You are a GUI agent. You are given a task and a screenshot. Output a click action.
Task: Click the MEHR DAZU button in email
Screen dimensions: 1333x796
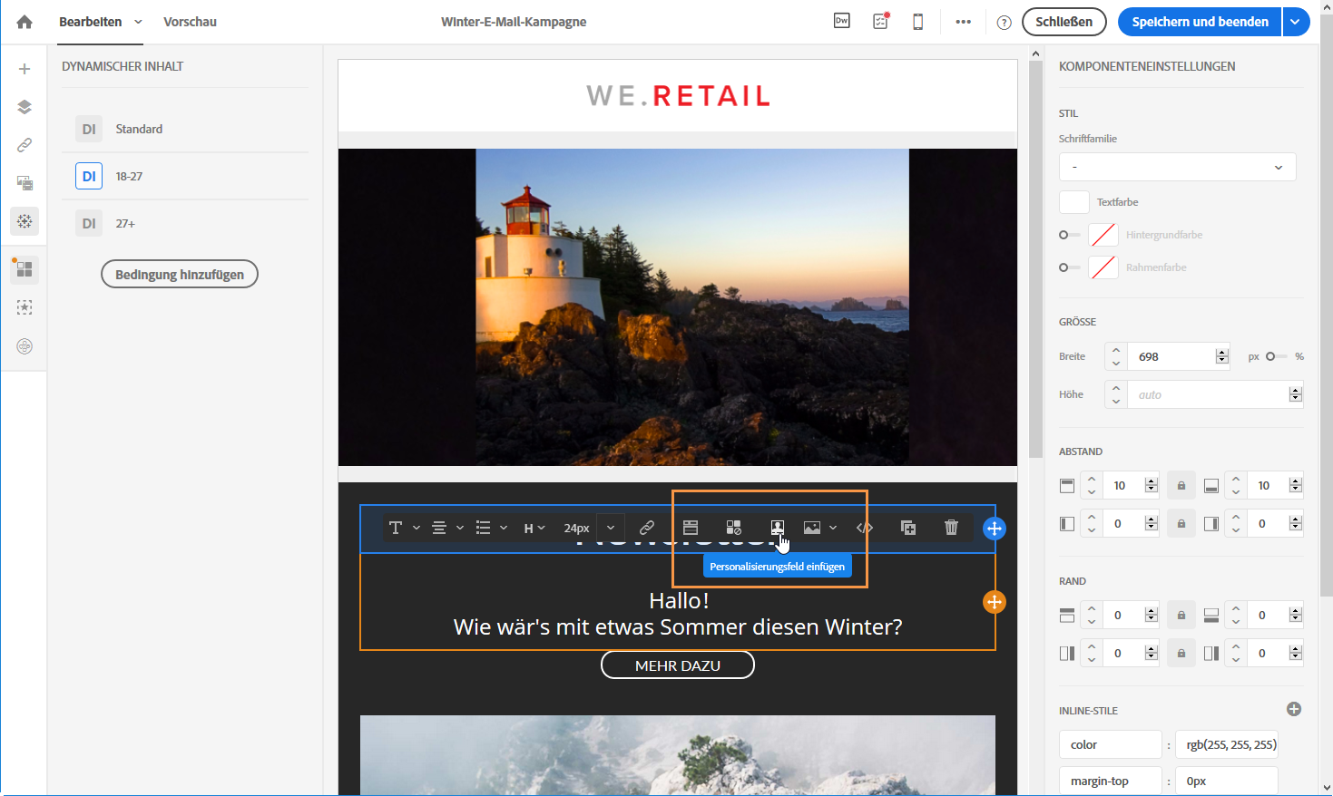pos(678,665)
